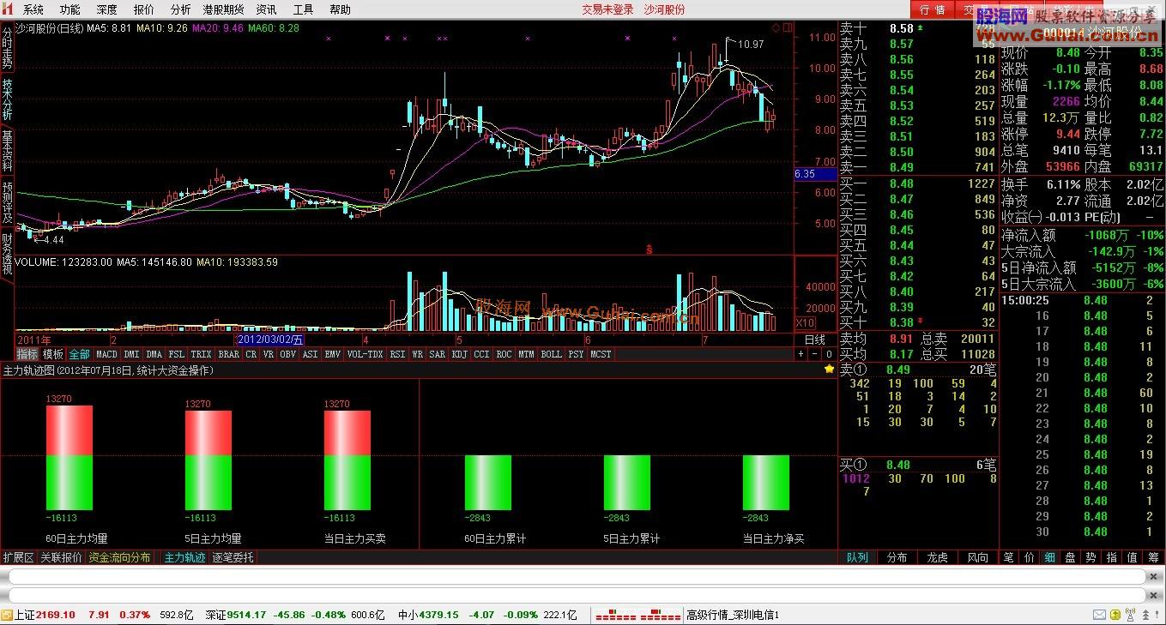1166x625 pixels.
Task: Select the 笔 tab in tick panel
Action: tap(1009, 557)
